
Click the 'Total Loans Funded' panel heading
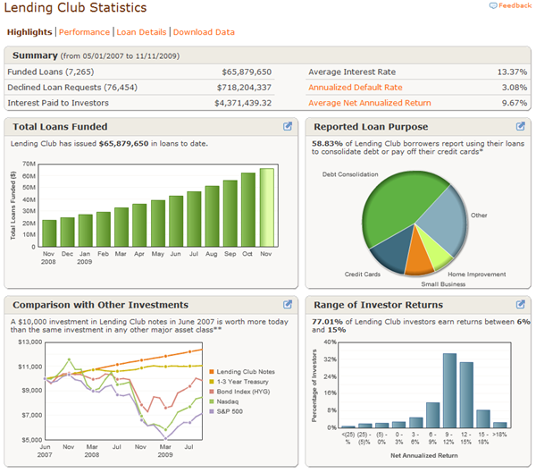tap(60, 127)
